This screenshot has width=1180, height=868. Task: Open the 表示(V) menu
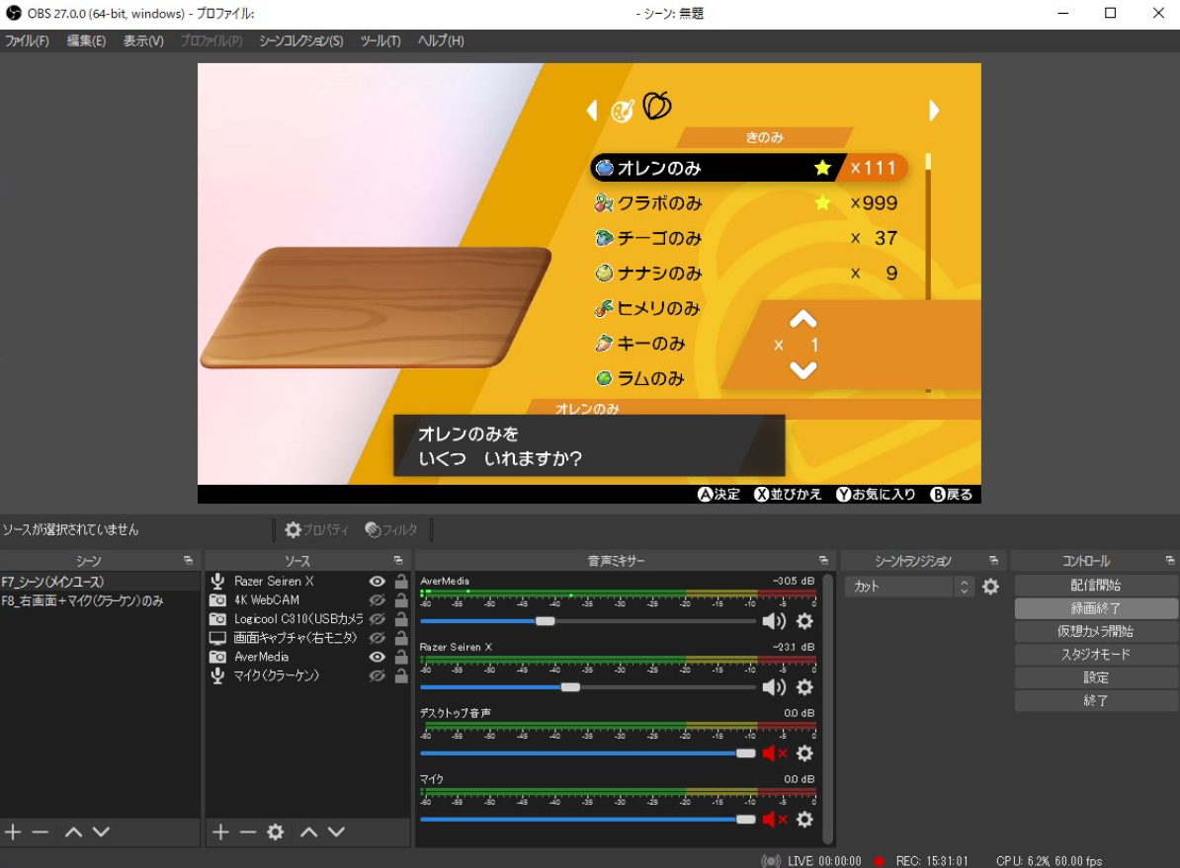pos(143,40)
